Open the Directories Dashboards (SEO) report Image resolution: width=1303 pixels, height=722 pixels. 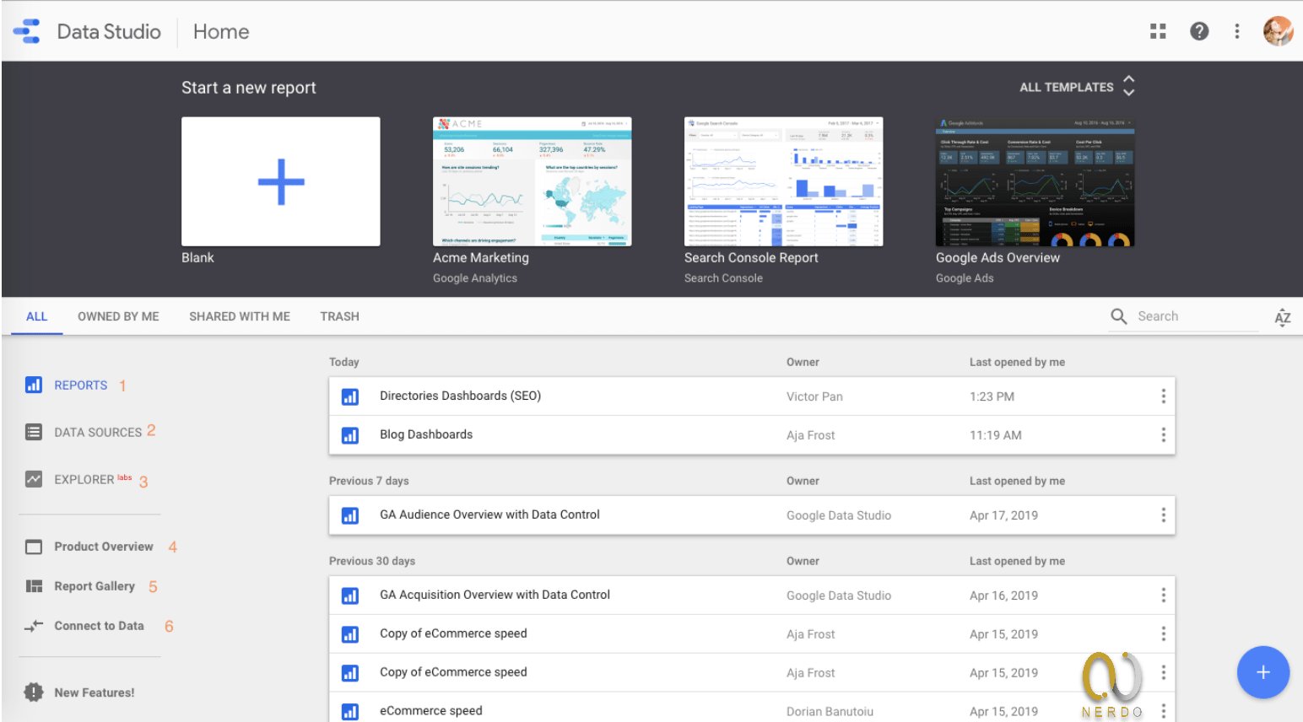tap(460, 396)
